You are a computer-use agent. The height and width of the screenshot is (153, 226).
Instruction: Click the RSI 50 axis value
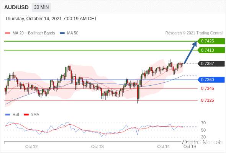click(x=203, y=130)
